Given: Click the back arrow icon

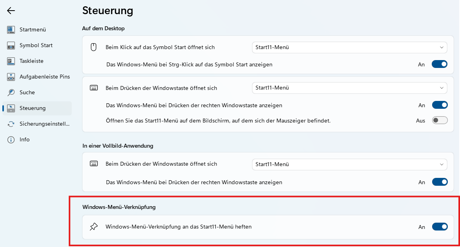Looking at the screenshot, I should click(11, 11).
